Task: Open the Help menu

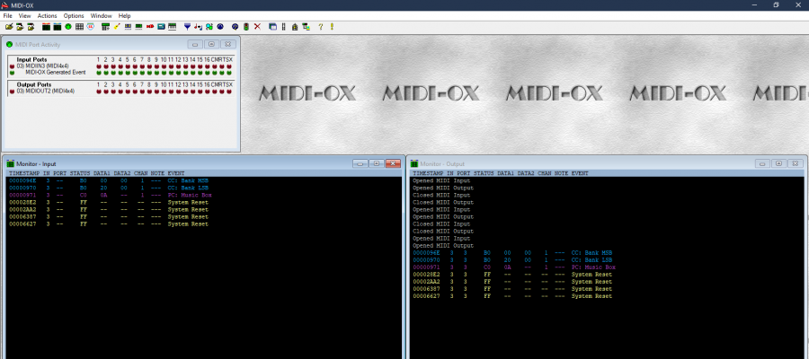Action: point(124,16)
